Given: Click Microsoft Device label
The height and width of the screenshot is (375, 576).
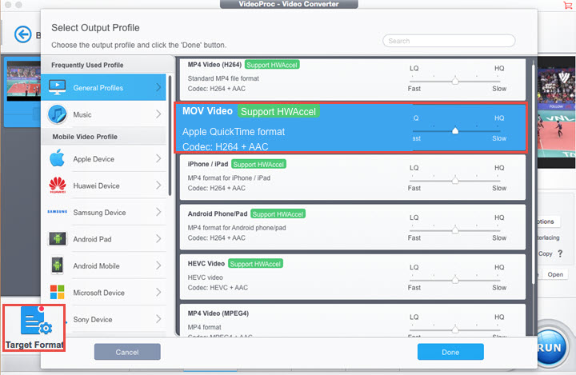Looking at the screenshot, I should [x=99, y=293].
